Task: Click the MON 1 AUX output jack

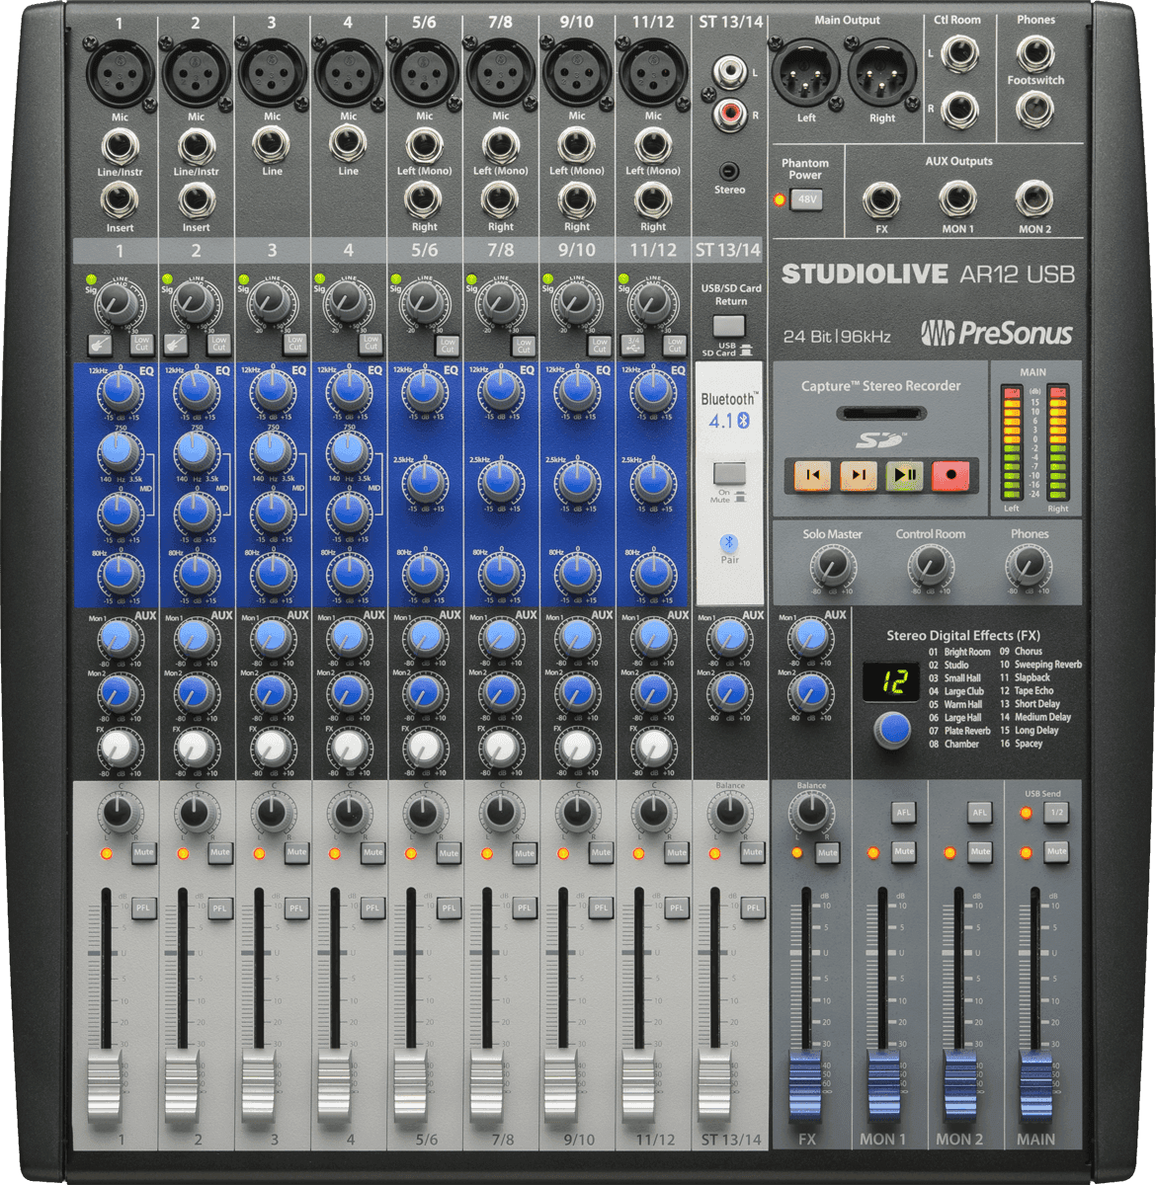Action: [957, 199]
